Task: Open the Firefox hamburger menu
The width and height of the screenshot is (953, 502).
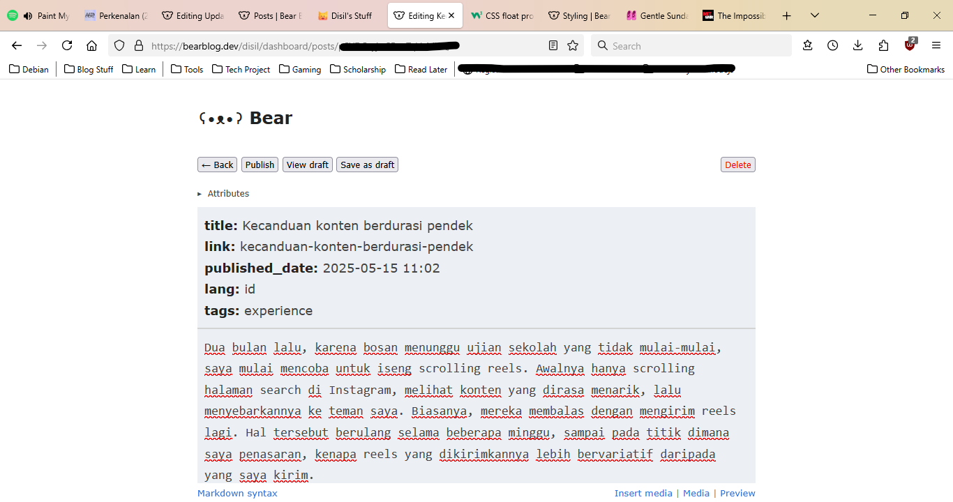Action: (936, 45)
